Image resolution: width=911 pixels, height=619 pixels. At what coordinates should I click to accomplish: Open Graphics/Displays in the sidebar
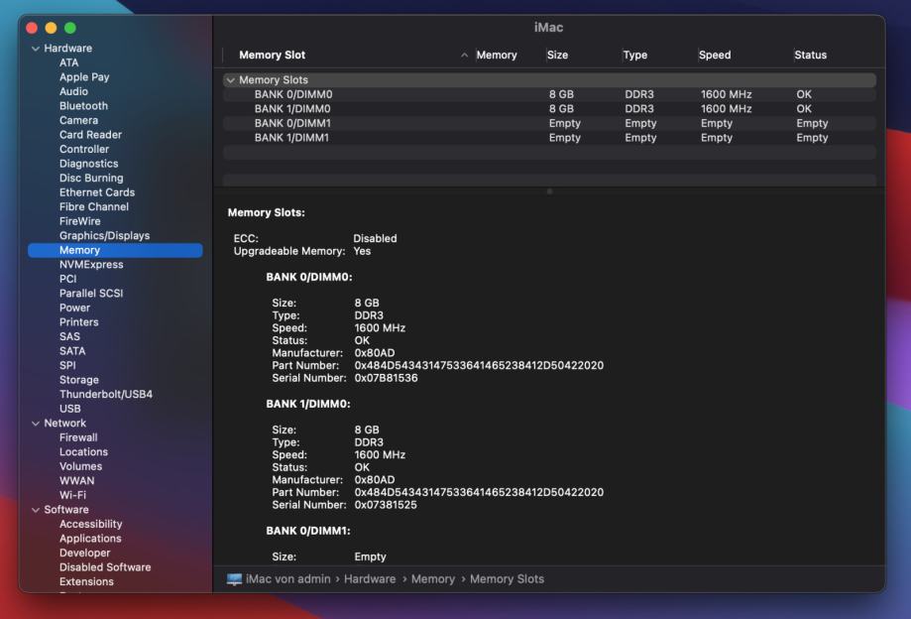click(x=104, y=236)
